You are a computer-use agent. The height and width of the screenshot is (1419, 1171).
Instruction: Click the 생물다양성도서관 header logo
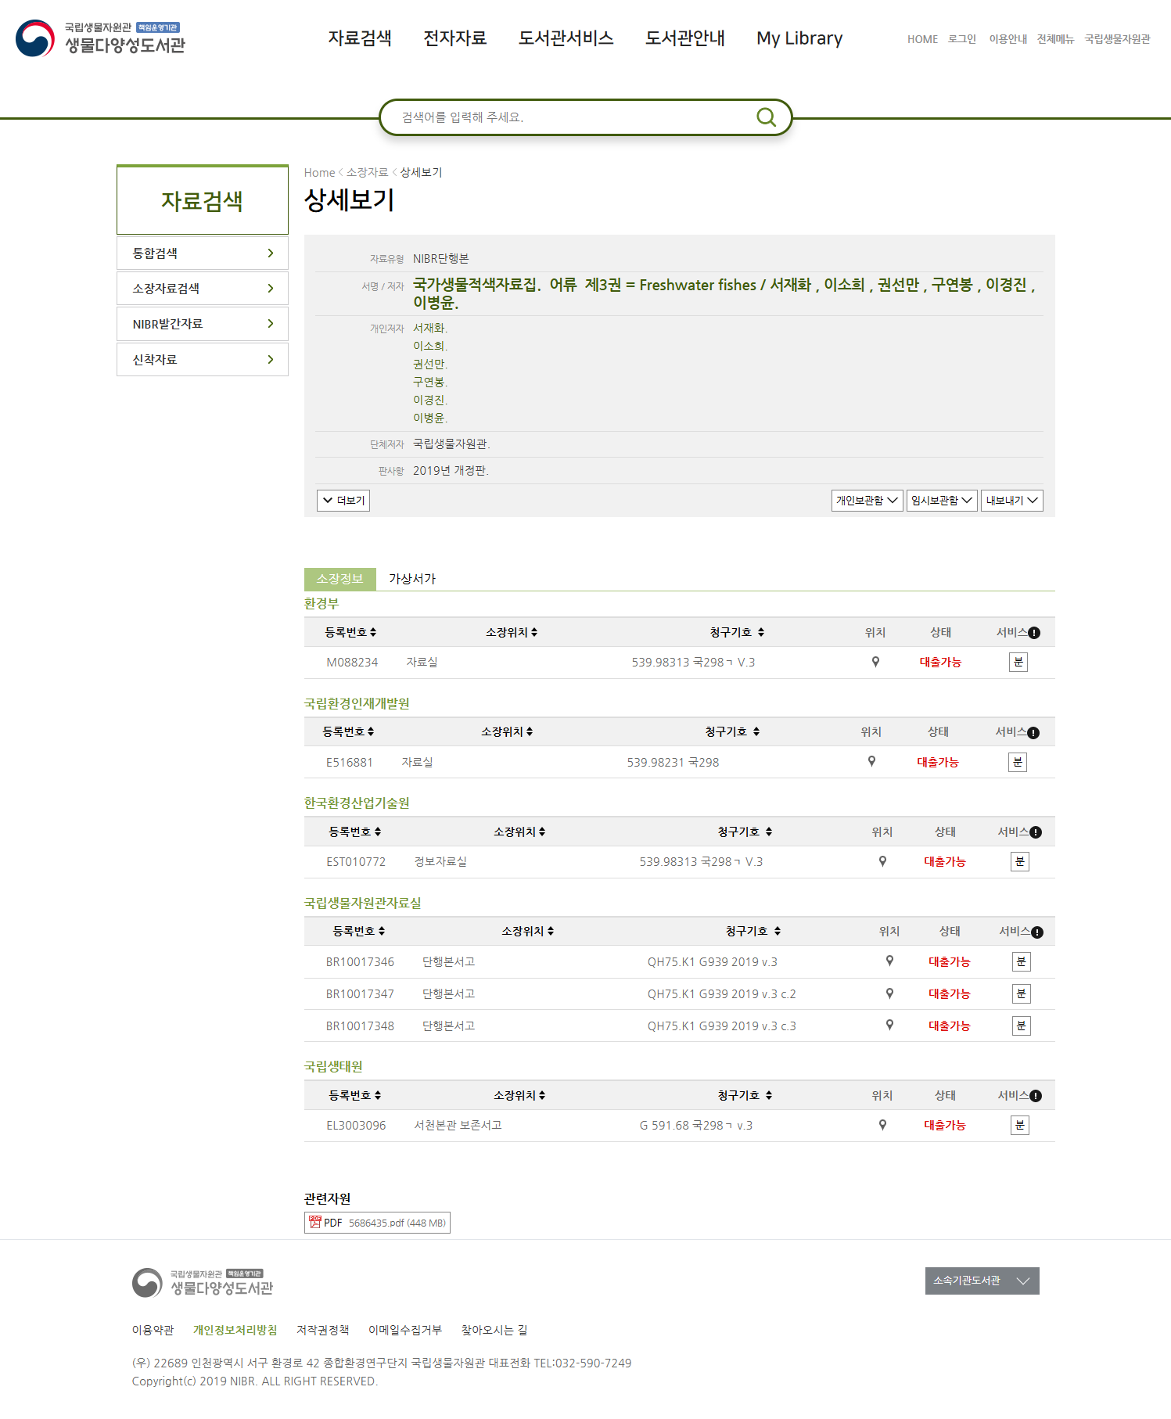[101, 38]
